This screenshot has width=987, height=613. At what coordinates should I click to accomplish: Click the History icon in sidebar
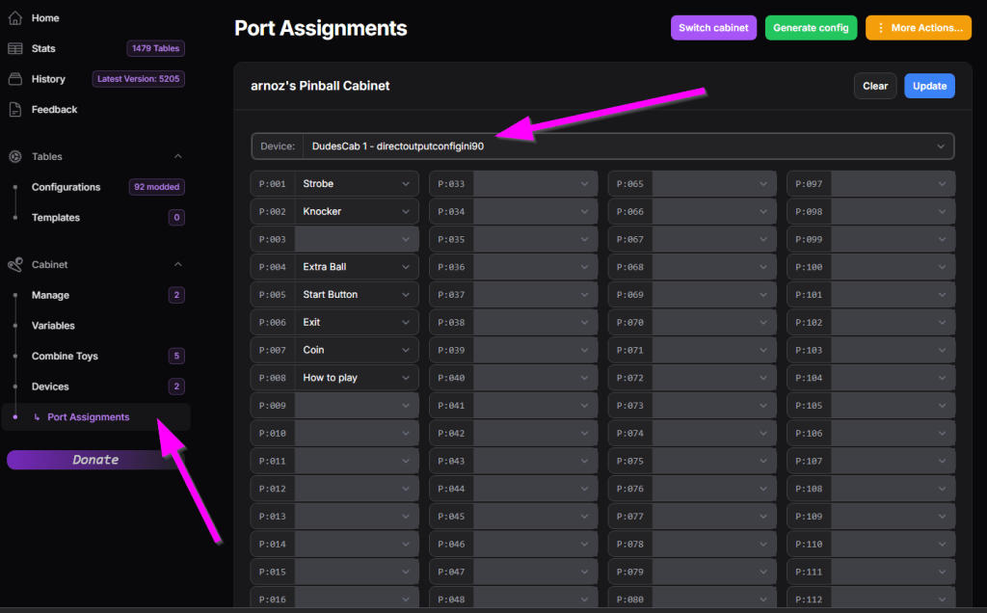[15, 79]
